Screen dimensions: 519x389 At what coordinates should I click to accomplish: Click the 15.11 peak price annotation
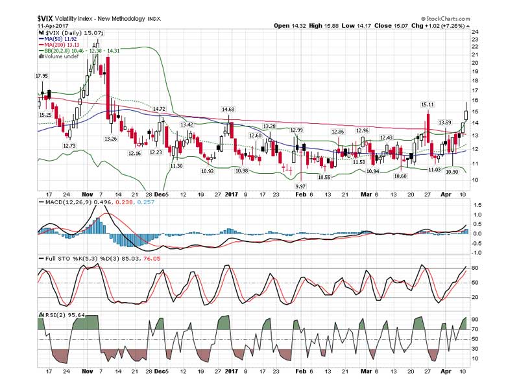[428, 104]
